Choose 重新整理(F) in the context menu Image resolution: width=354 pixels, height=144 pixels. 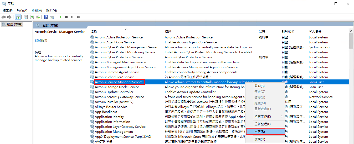click(265, 124)
